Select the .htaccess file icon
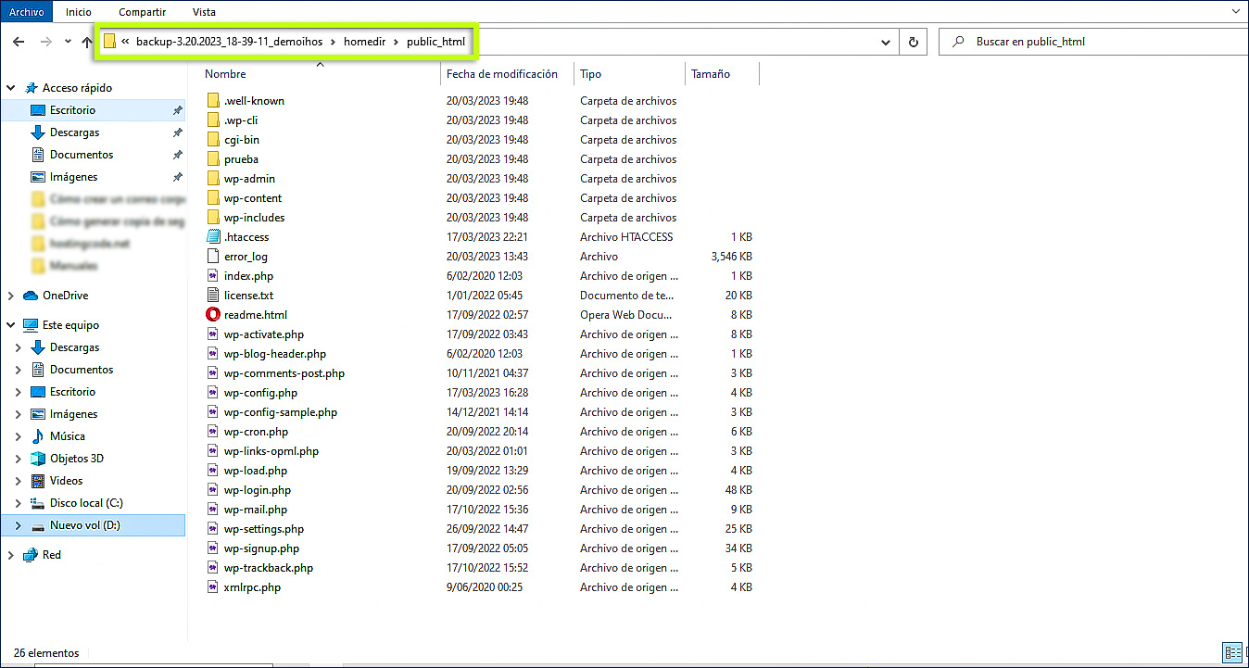The height and width of the screenshot is (668, 1249). coord(213,236)
